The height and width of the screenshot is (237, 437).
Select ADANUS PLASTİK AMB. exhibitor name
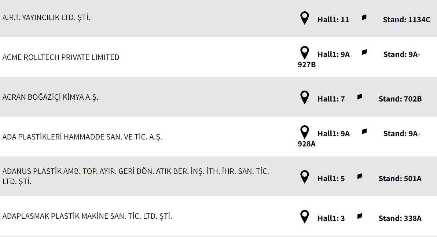tap(136, 172)
